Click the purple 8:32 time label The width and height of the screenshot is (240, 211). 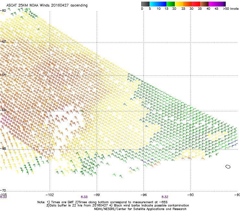[x=165, y=197]
